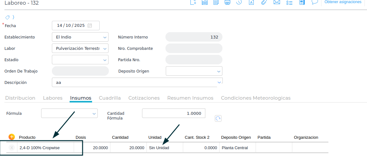
Task: Open the history clock icon
Action: coord(239,3)
